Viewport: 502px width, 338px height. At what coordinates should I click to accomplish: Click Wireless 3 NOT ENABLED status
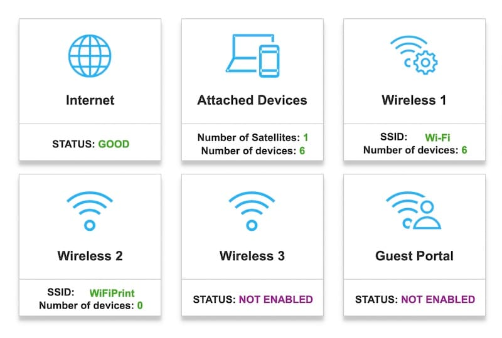coord(275,299)
